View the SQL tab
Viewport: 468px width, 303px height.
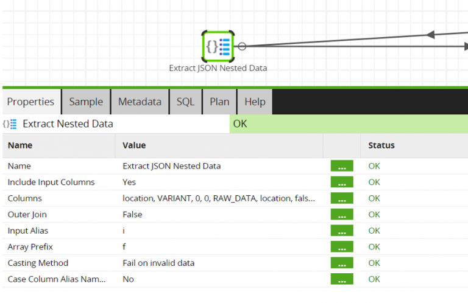185,102
